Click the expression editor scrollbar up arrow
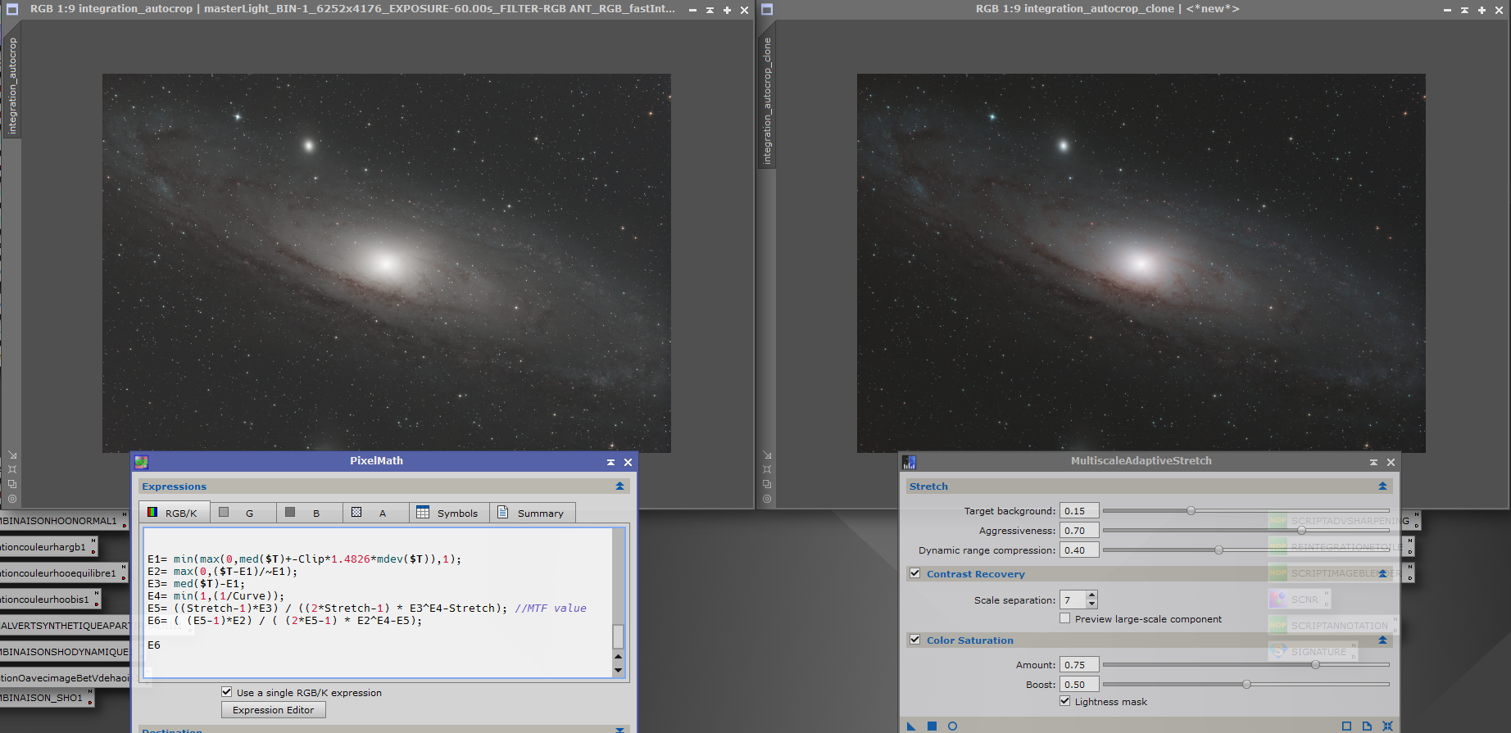1511x733 pixels. tap(618, 657)
